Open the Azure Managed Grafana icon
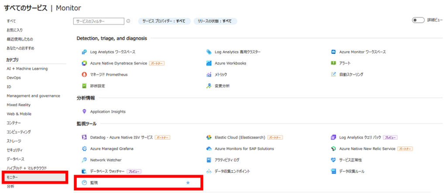Viewport: 447px width, 193px height. [x=84, y=149]
